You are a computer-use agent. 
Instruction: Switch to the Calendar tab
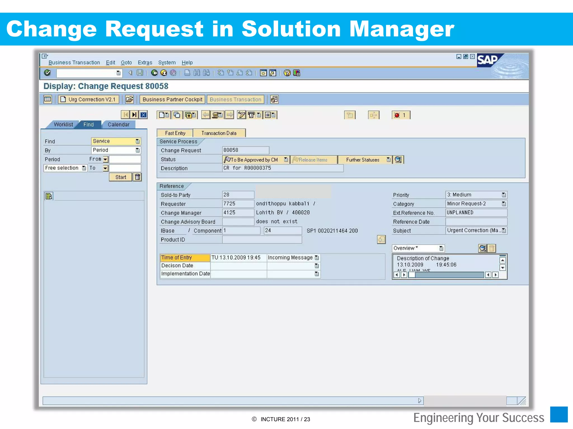pyautogui.click(x=118, y=125)
